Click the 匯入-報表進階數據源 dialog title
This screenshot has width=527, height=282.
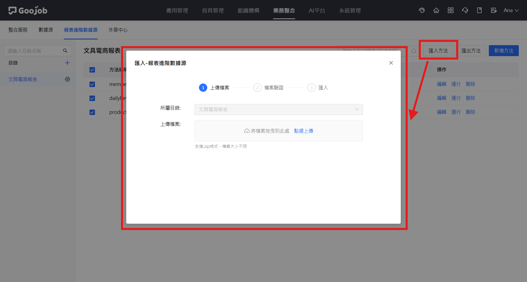point(161,63)
